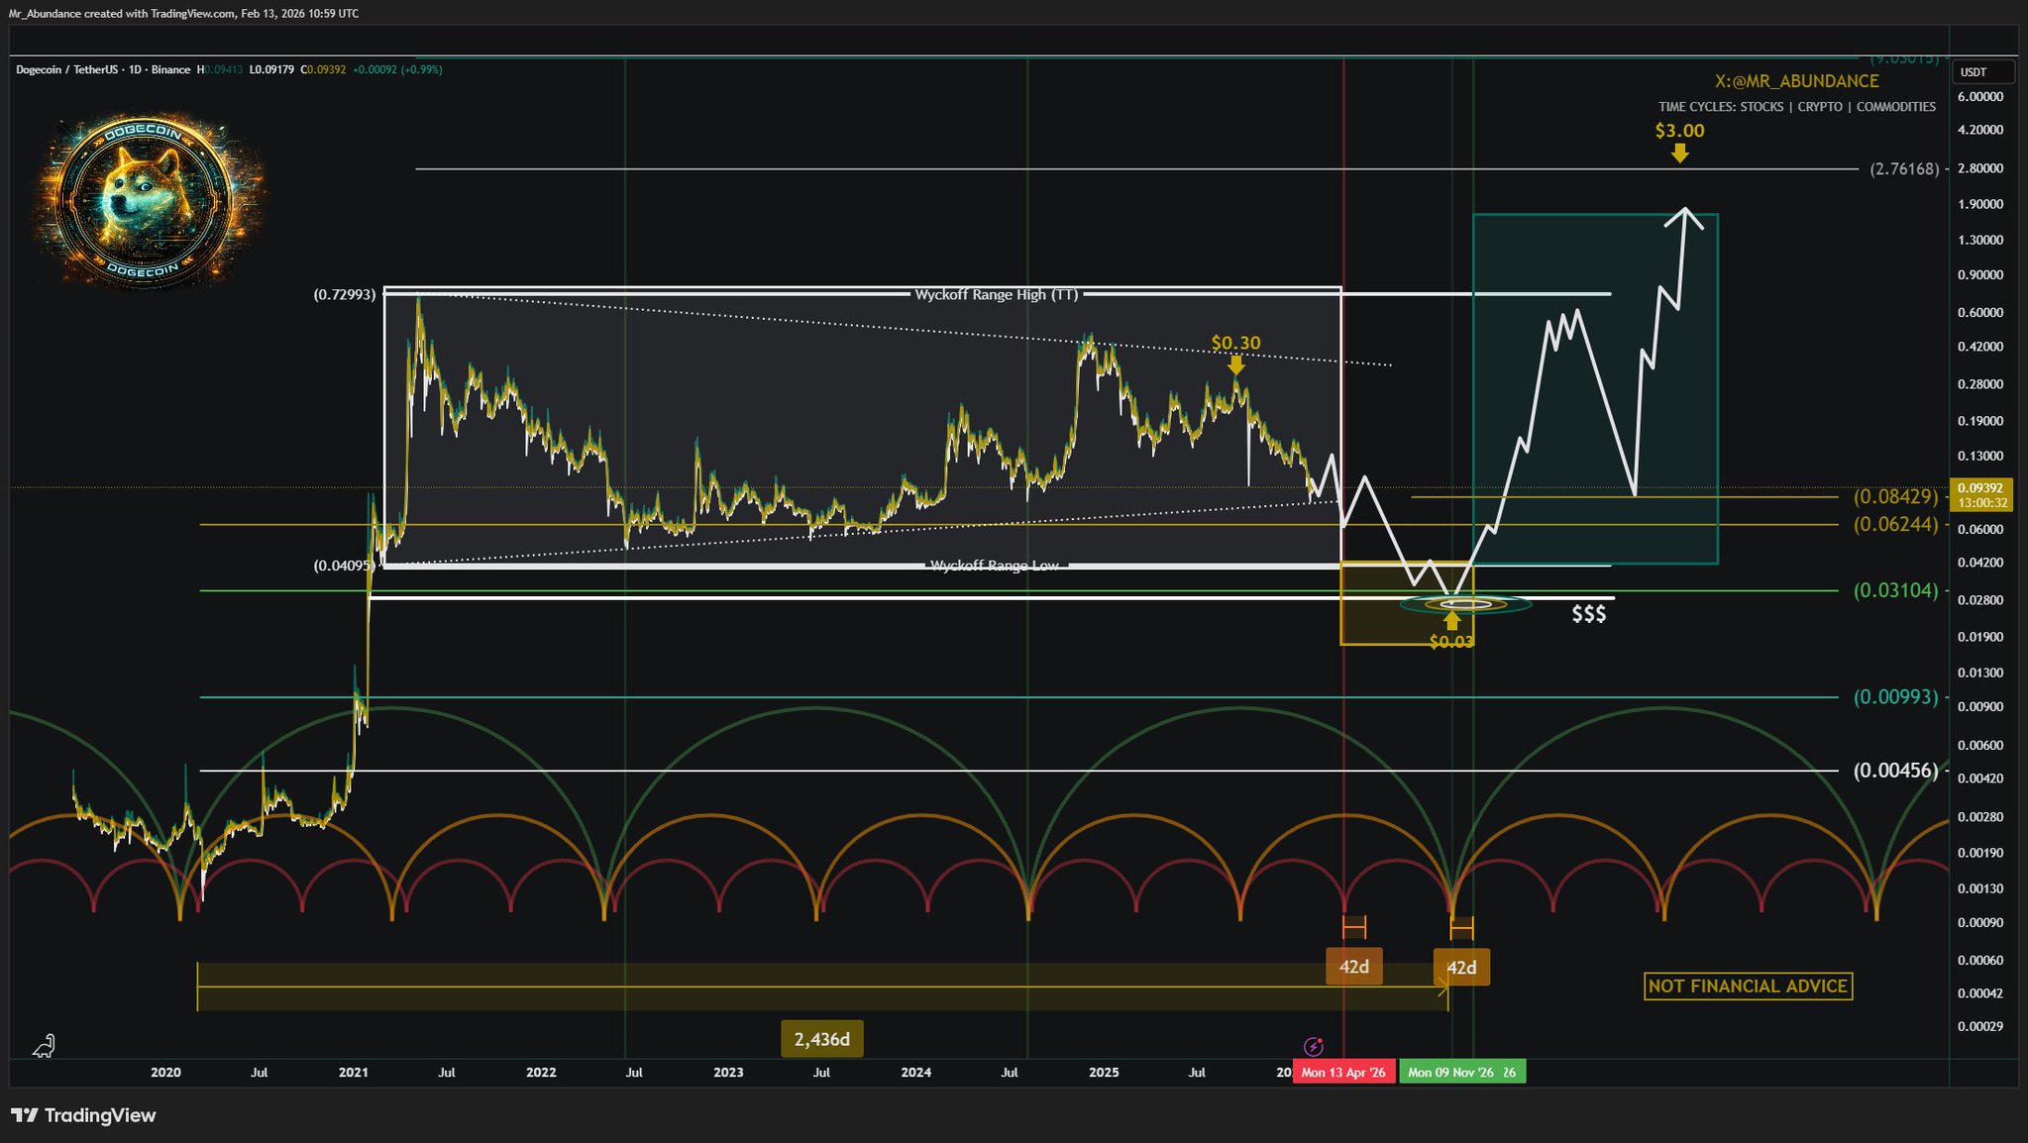Image resolution: width=2028 pixels, height=1143 pixels.
Task: Click the green Mon 09 Nov '26 date label
Action: [1461, 1072]
